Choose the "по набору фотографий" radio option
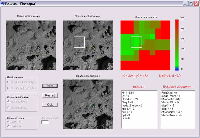 click(x=8, y=88)
